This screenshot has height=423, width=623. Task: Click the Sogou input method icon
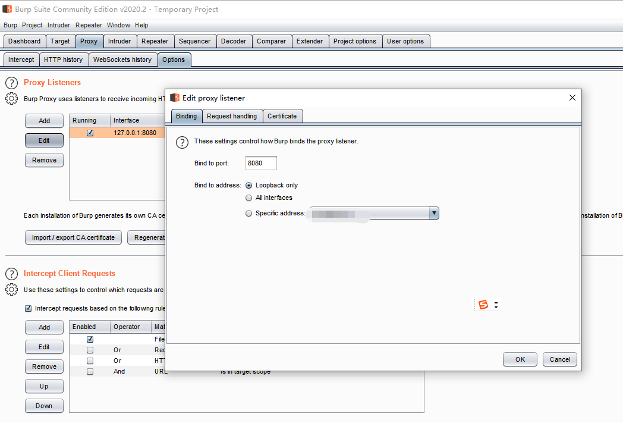483,305
